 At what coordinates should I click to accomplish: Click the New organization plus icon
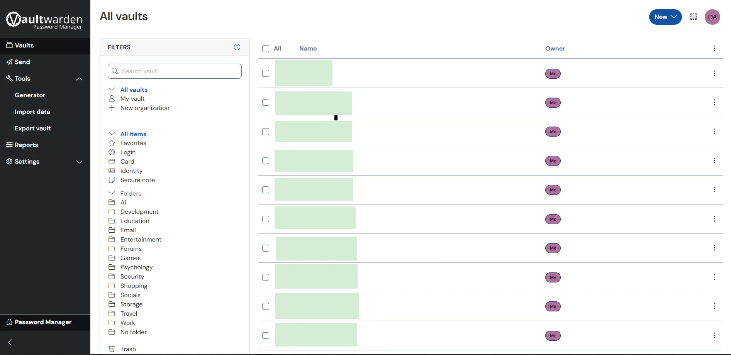pyautogui.click(x=112, y=108)
